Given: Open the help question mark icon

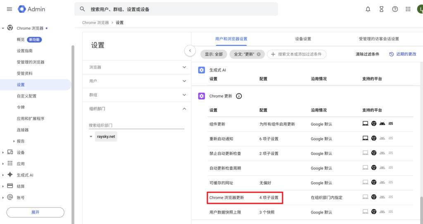Looking at the screenshot, I should point(395,9).
